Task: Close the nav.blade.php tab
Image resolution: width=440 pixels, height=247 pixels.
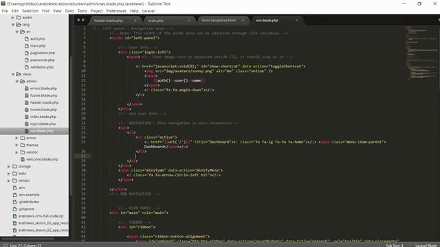Action: click(x=296, y=21)
